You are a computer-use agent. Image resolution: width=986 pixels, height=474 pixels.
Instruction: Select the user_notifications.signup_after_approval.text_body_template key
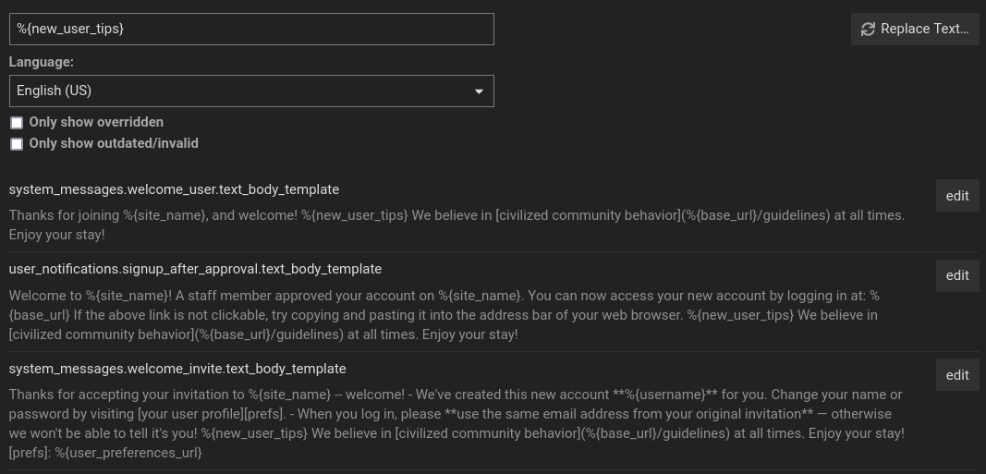[x=195, y=269]
